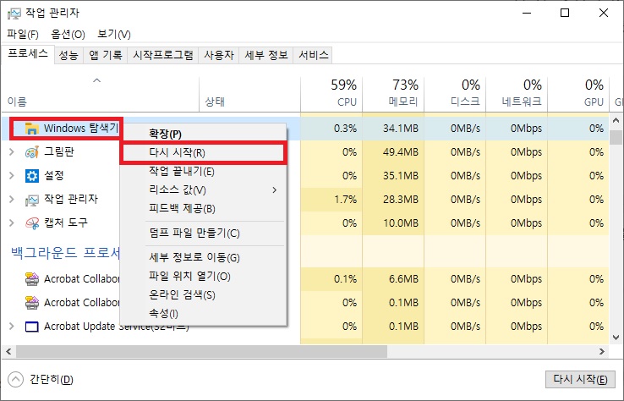Click the first Acrobat Collaboration process icon
The height and width of the screenshot is (401, 624).
pyautogui.click(x=32, y=279)
